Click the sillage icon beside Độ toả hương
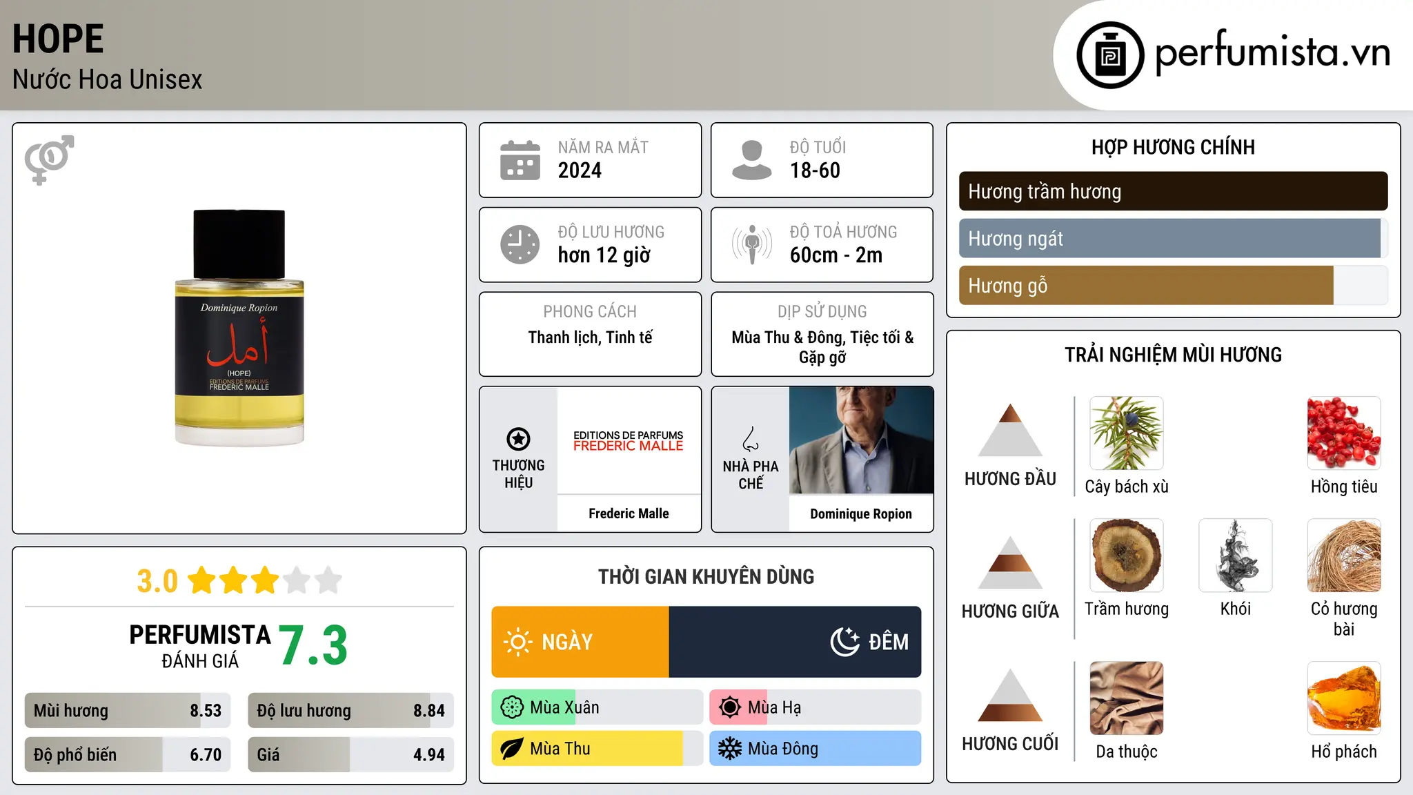1413x795 pixels. (x=752, y=244)
